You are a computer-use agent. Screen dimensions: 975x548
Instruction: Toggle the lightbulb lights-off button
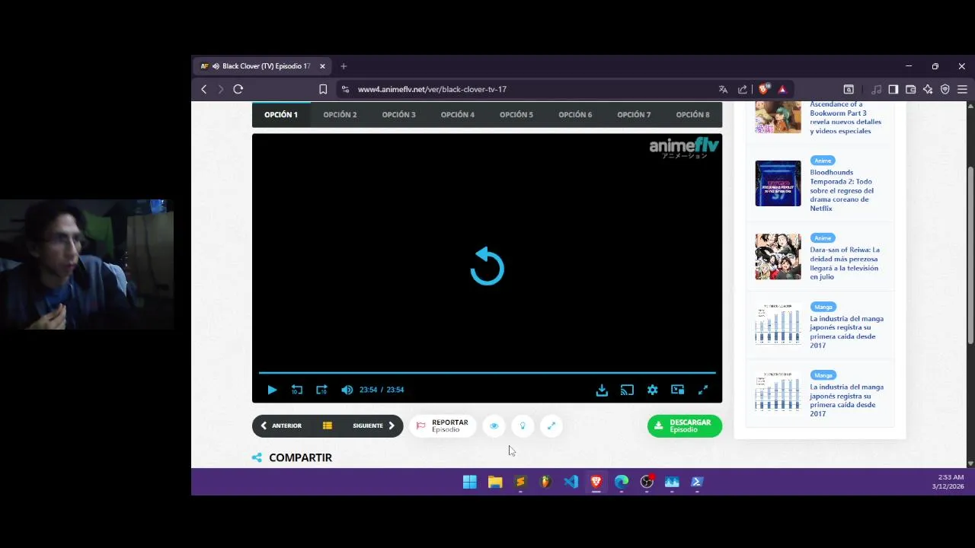pos(523,425)
